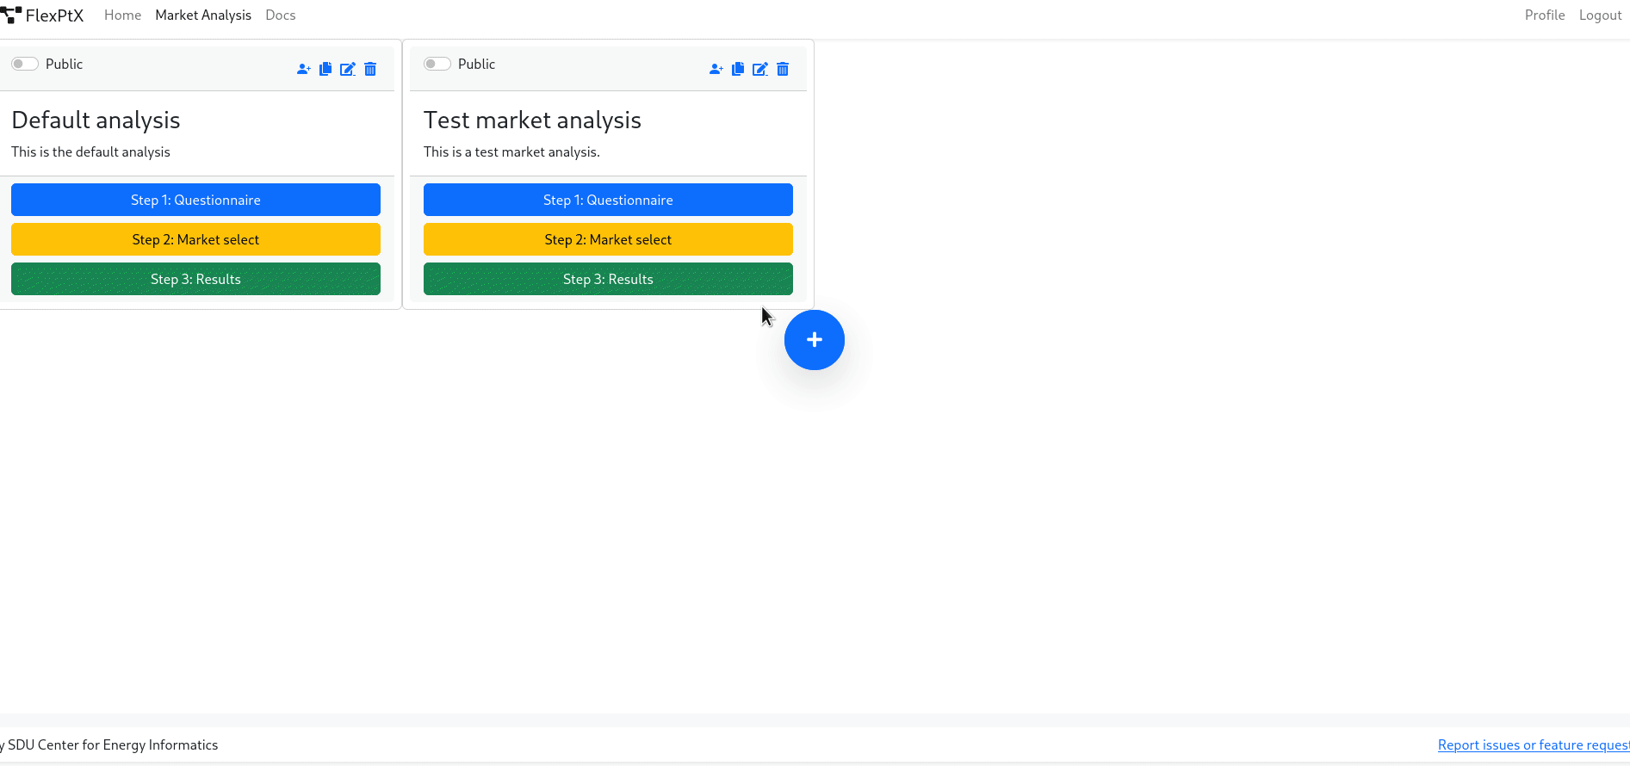This screenshot has width=1630, height=766.
Task: Share Test market analysis with a user
Action: click(716, 69)
